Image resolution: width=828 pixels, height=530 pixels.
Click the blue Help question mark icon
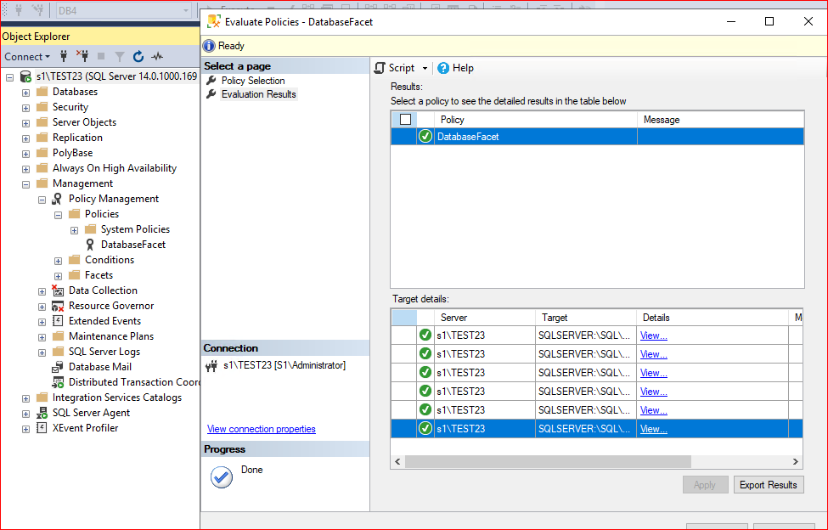(x=443, y=68)
